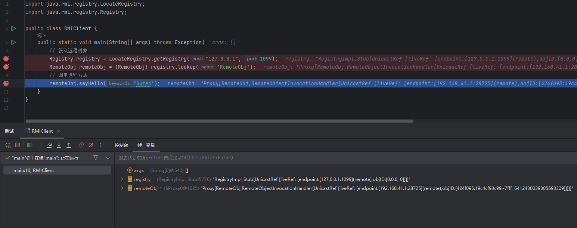The width and height of the screenshot is (577, 228).
Task: Open the View Breakpoints dialog
Action: click(x=81, y=145)
